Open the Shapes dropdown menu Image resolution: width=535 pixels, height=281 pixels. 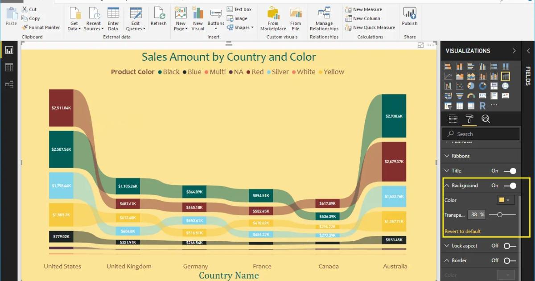[x=240, y=28]
